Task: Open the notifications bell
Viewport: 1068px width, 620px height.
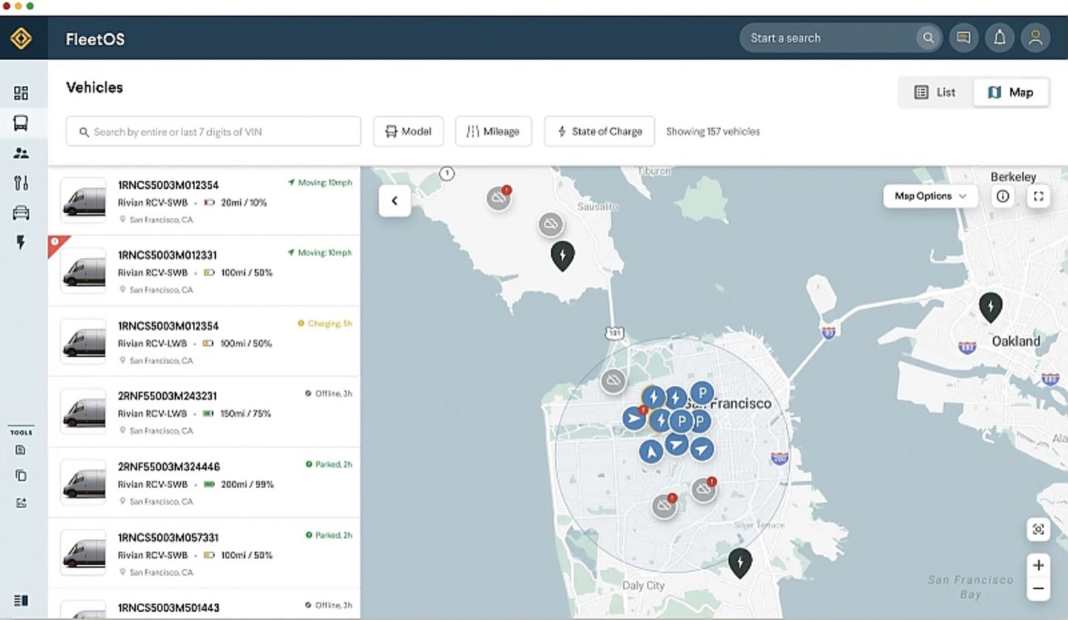Action: (x=1000, y=38)
